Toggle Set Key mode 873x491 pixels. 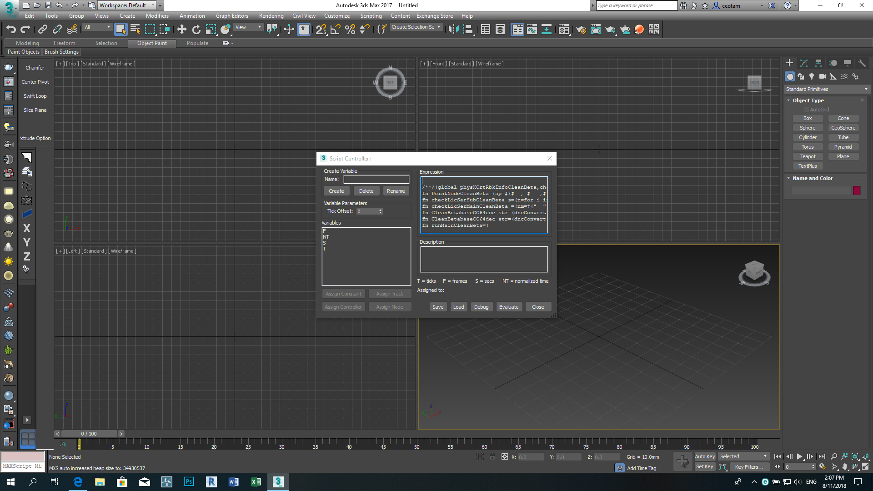704,467
